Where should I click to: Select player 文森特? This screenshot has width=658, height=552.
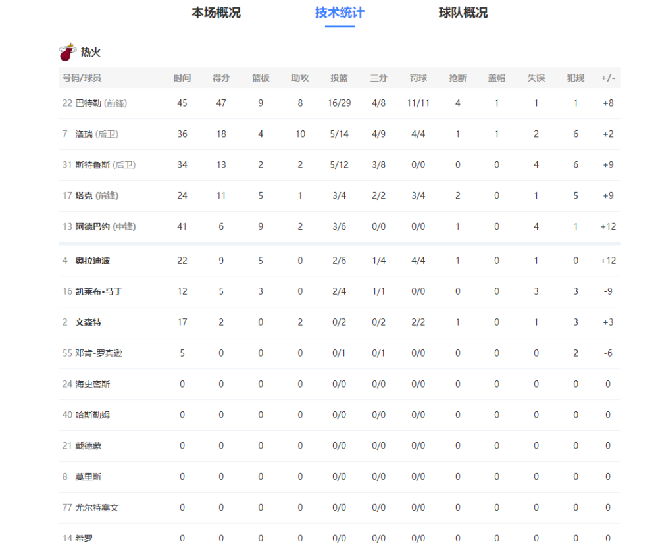(x=88, y=322)
